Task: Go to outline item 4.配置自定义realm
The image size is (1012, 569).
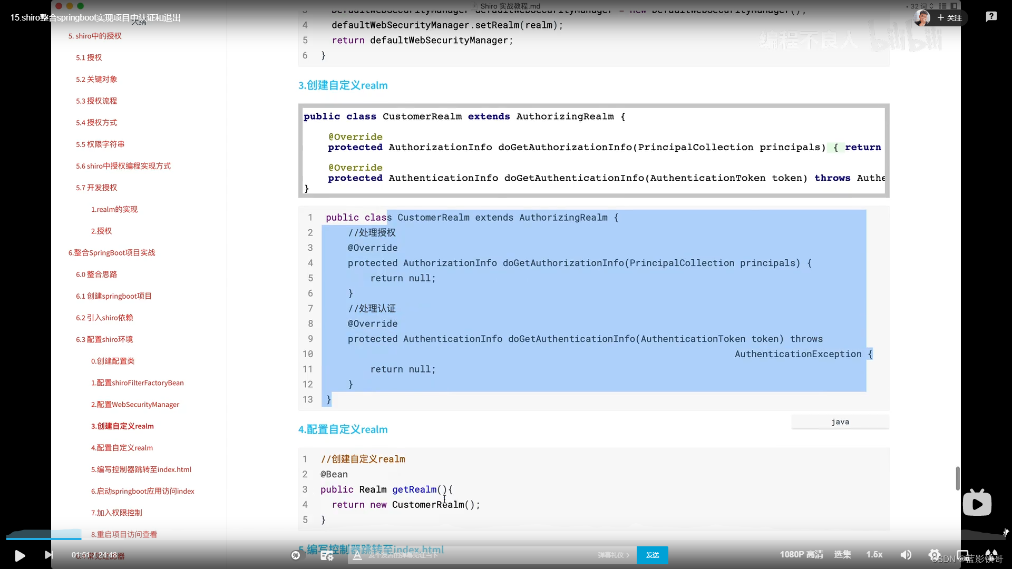Action: pyautogui.click(x=122, y=448)
